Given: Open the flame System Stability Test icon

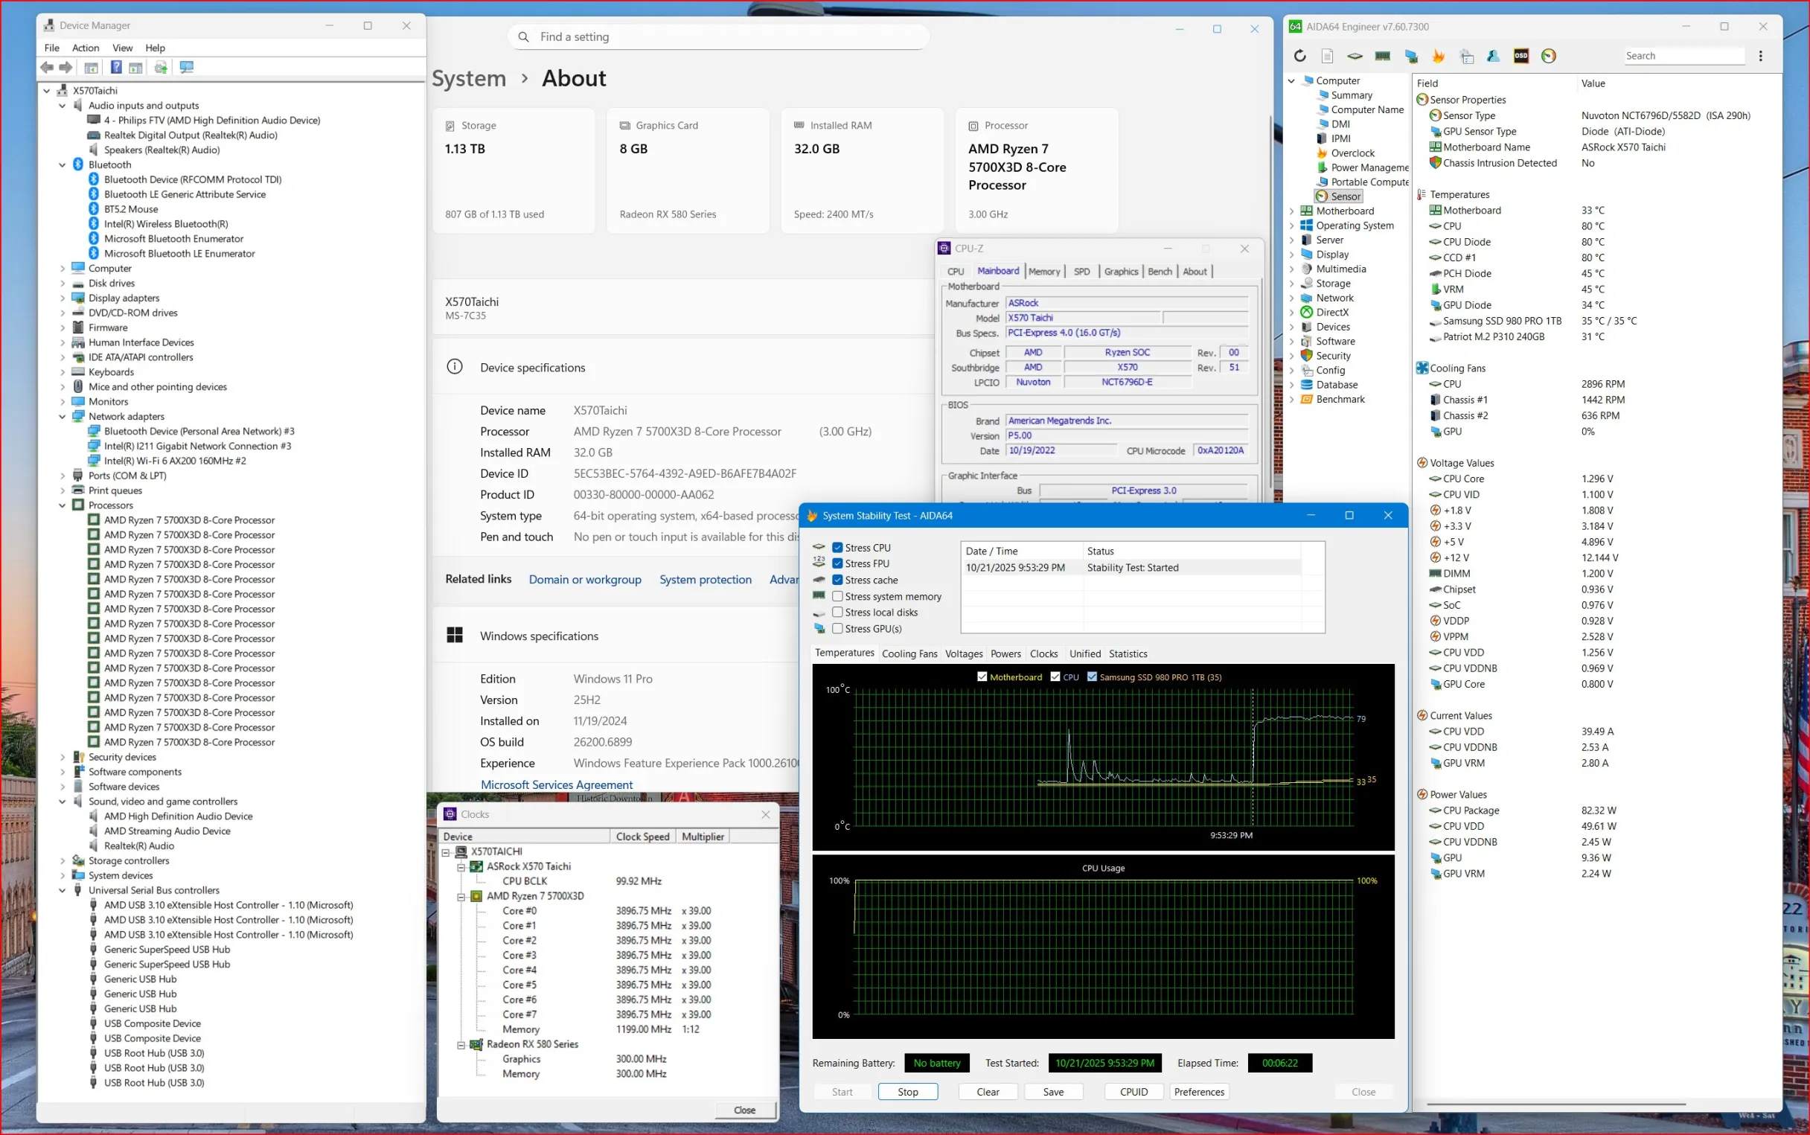Looking at the screenshot, I should [1438, 57].
